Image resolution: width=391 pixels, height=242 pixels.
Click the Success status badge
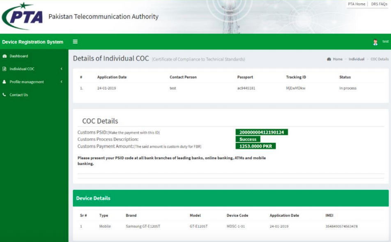(248, 139)
